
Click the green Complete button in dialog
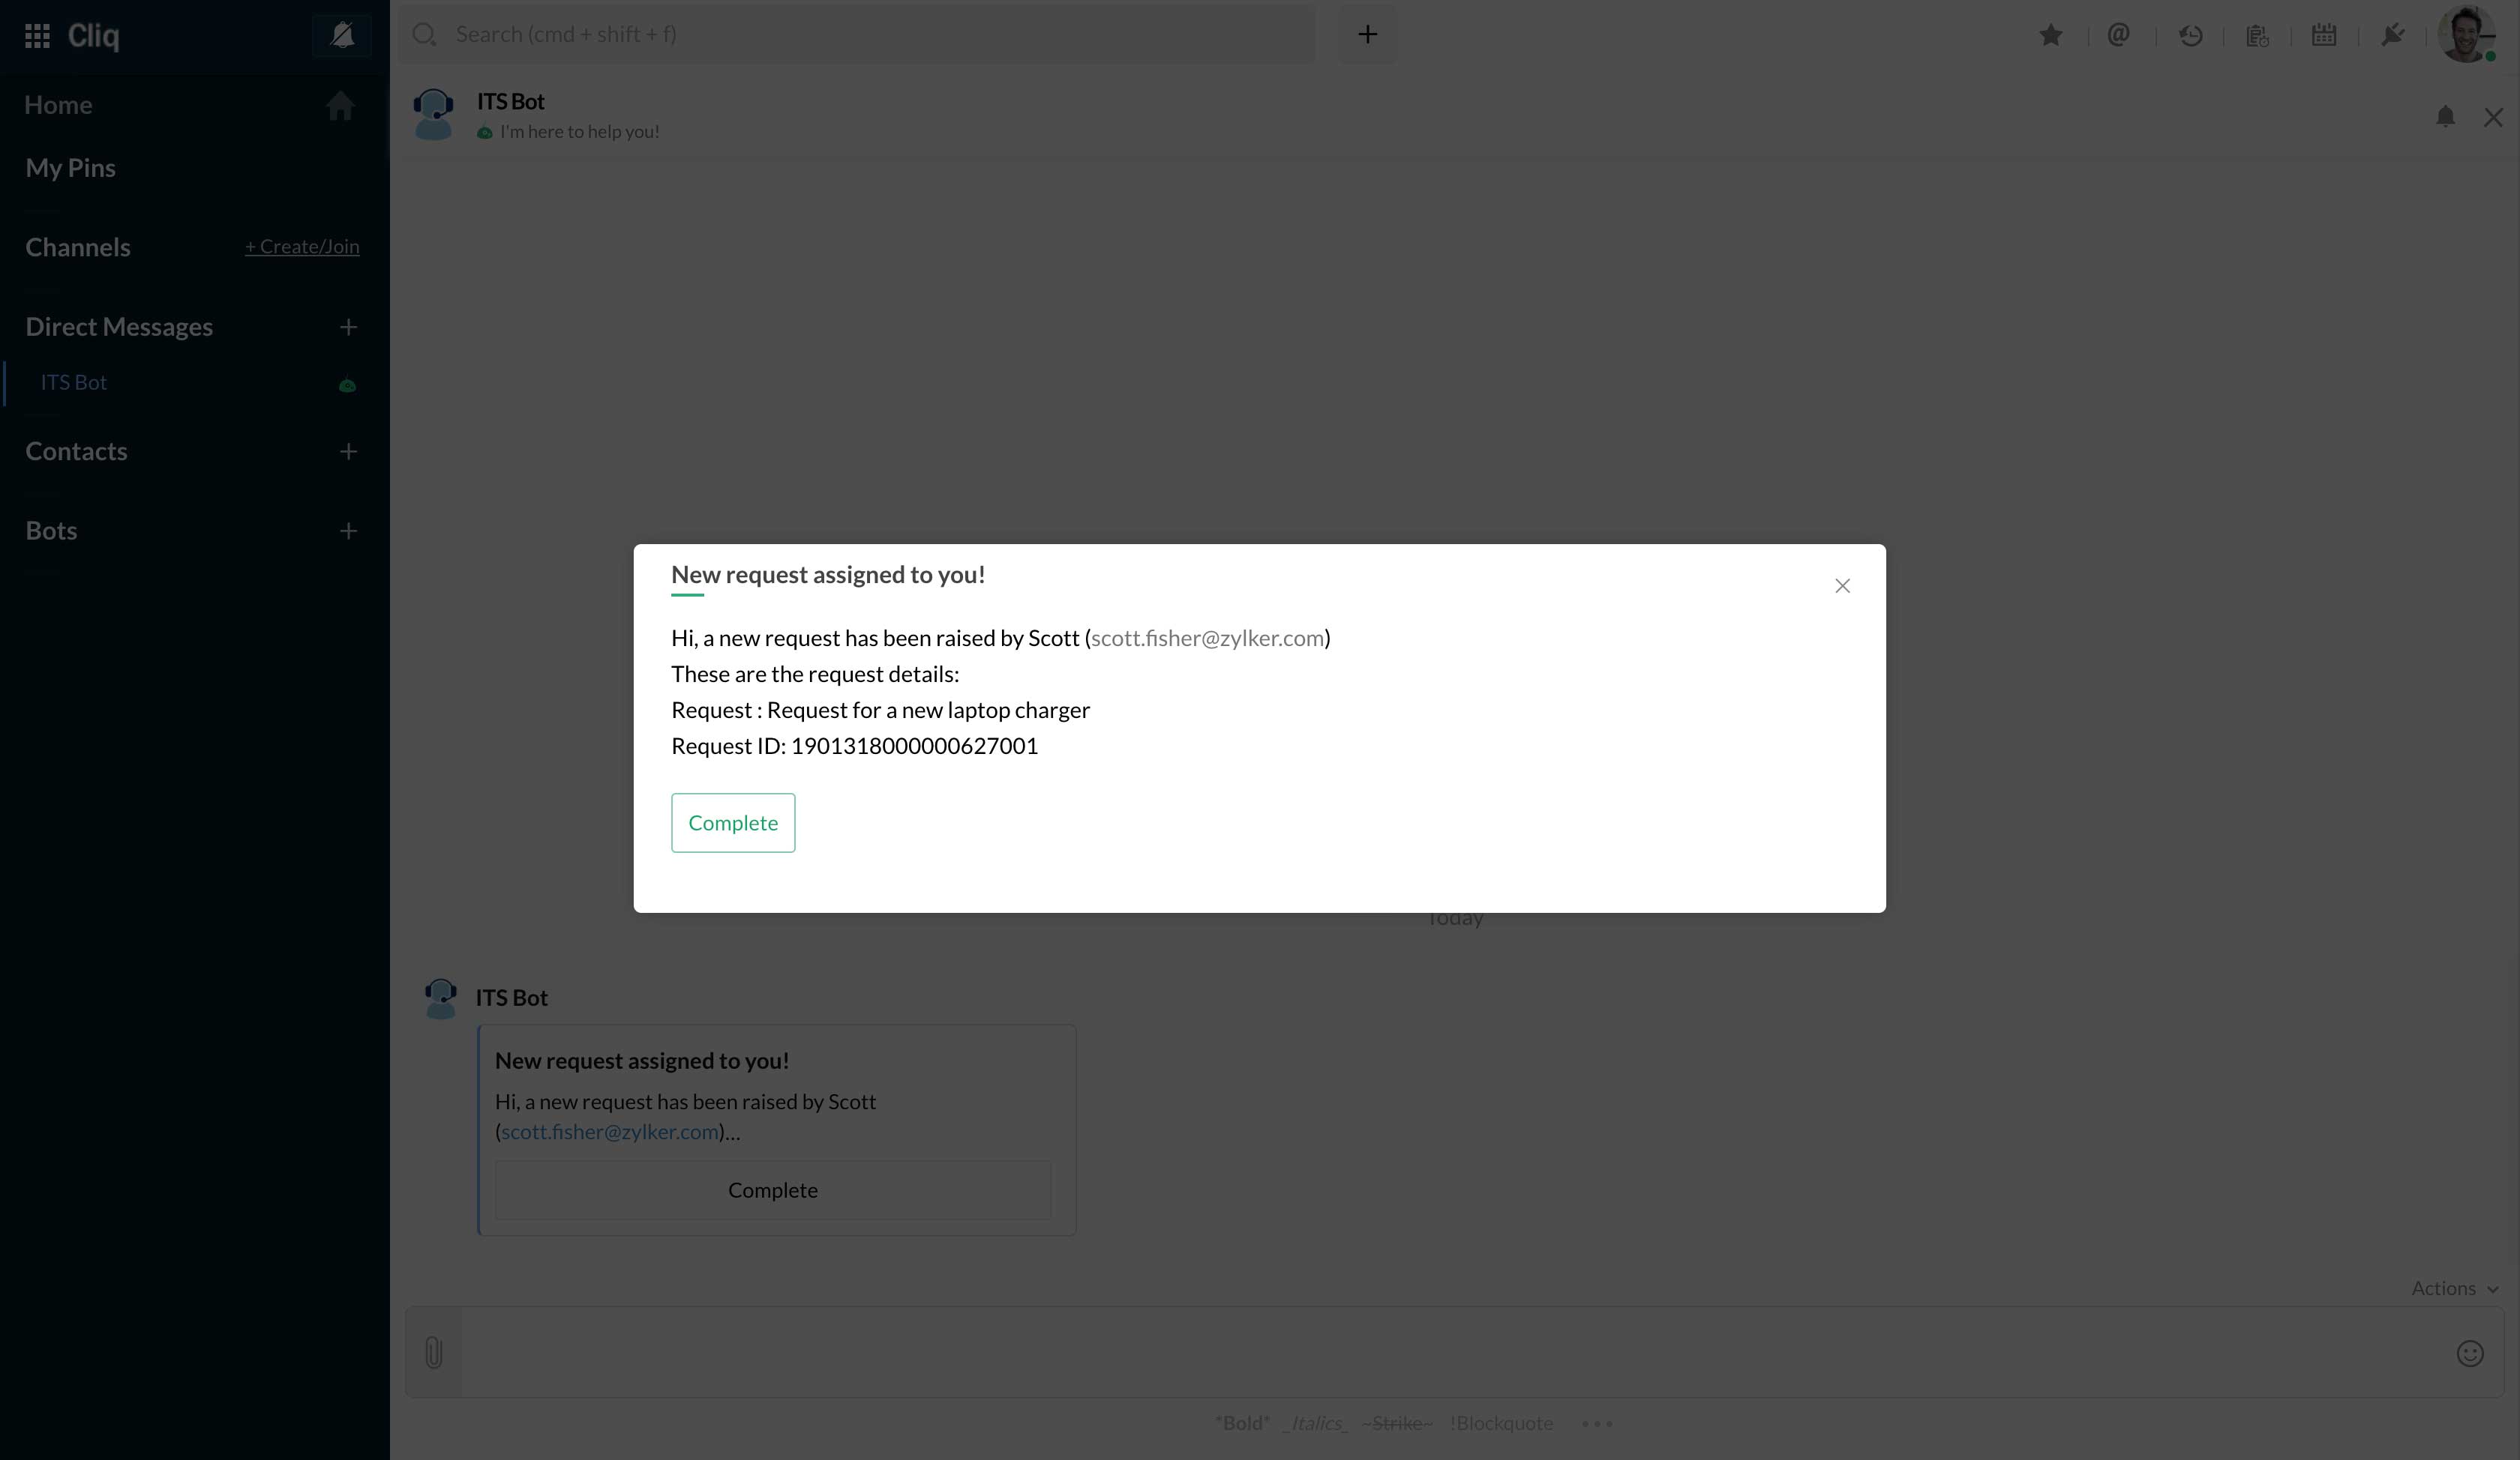(733, 822)
